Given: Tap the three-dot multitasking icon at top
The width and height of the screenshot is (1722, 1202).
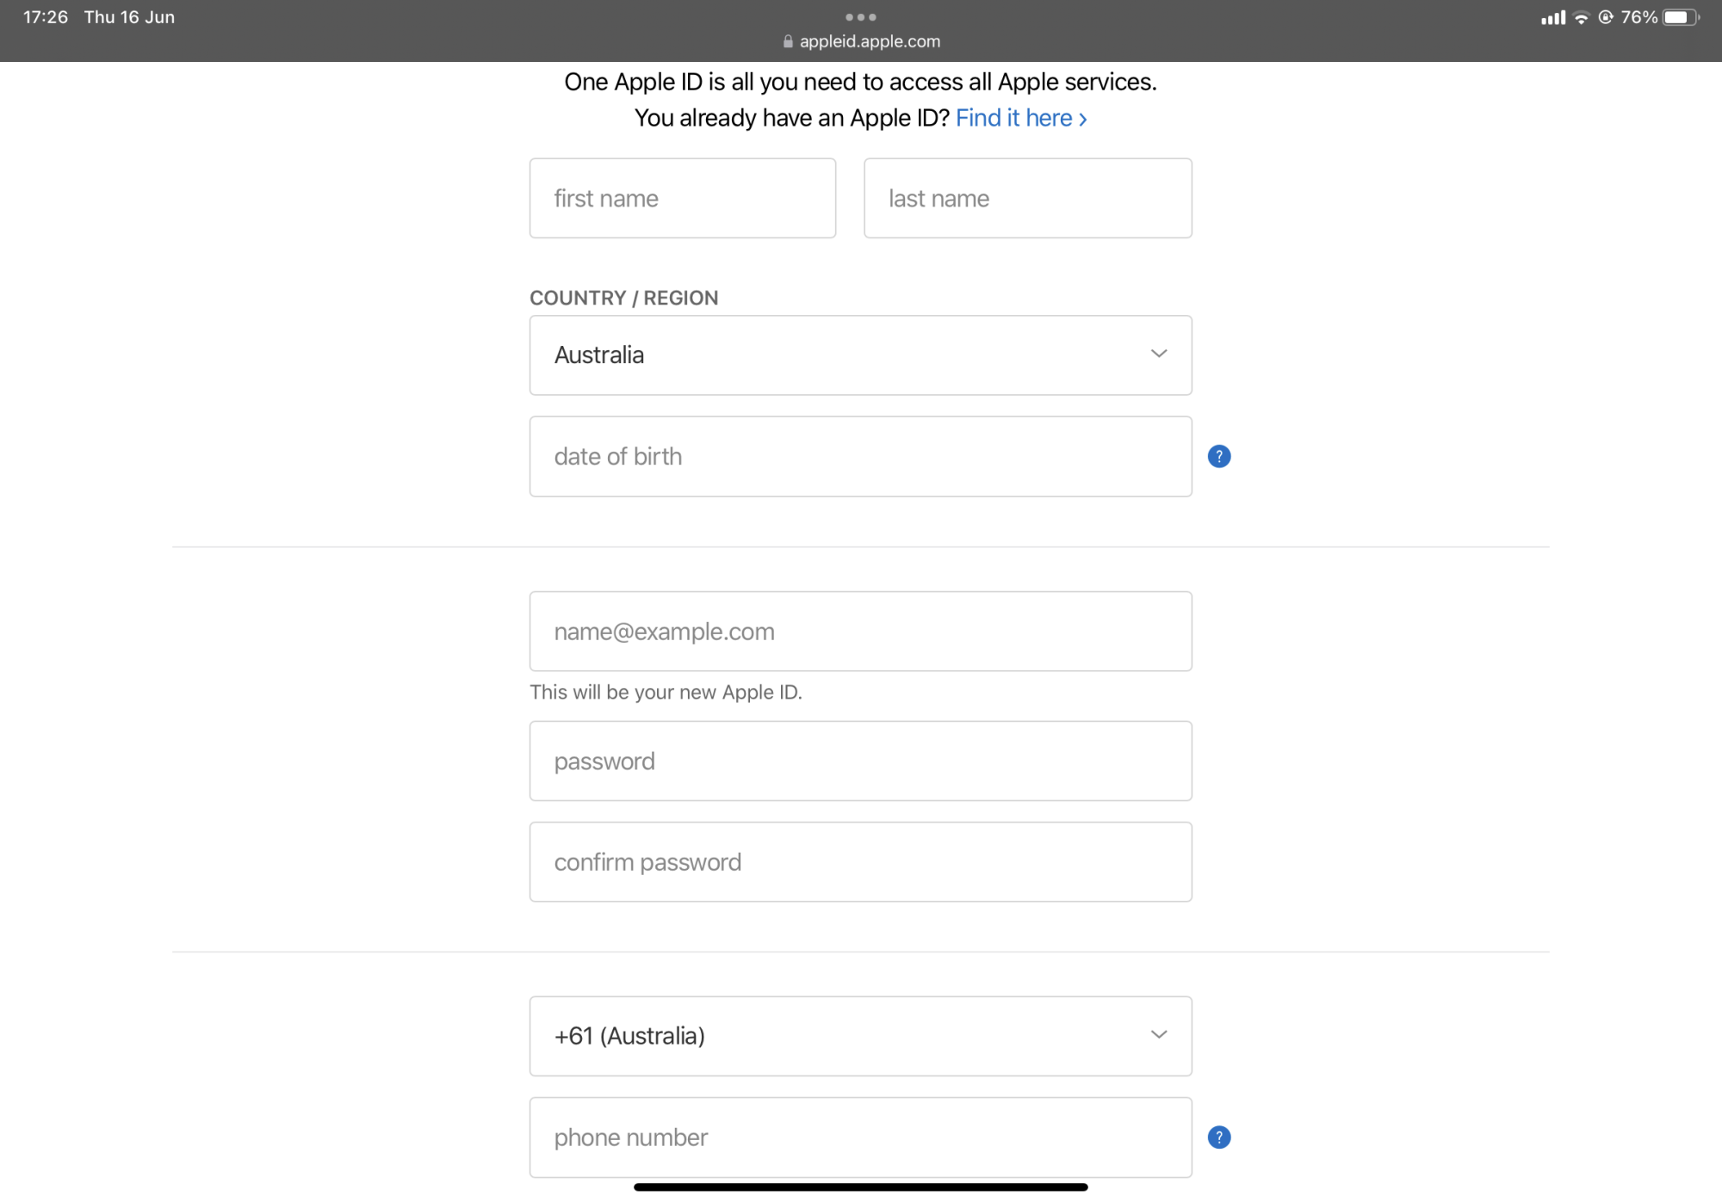Looking at the screenshot, I should click(x=860, y=17).
